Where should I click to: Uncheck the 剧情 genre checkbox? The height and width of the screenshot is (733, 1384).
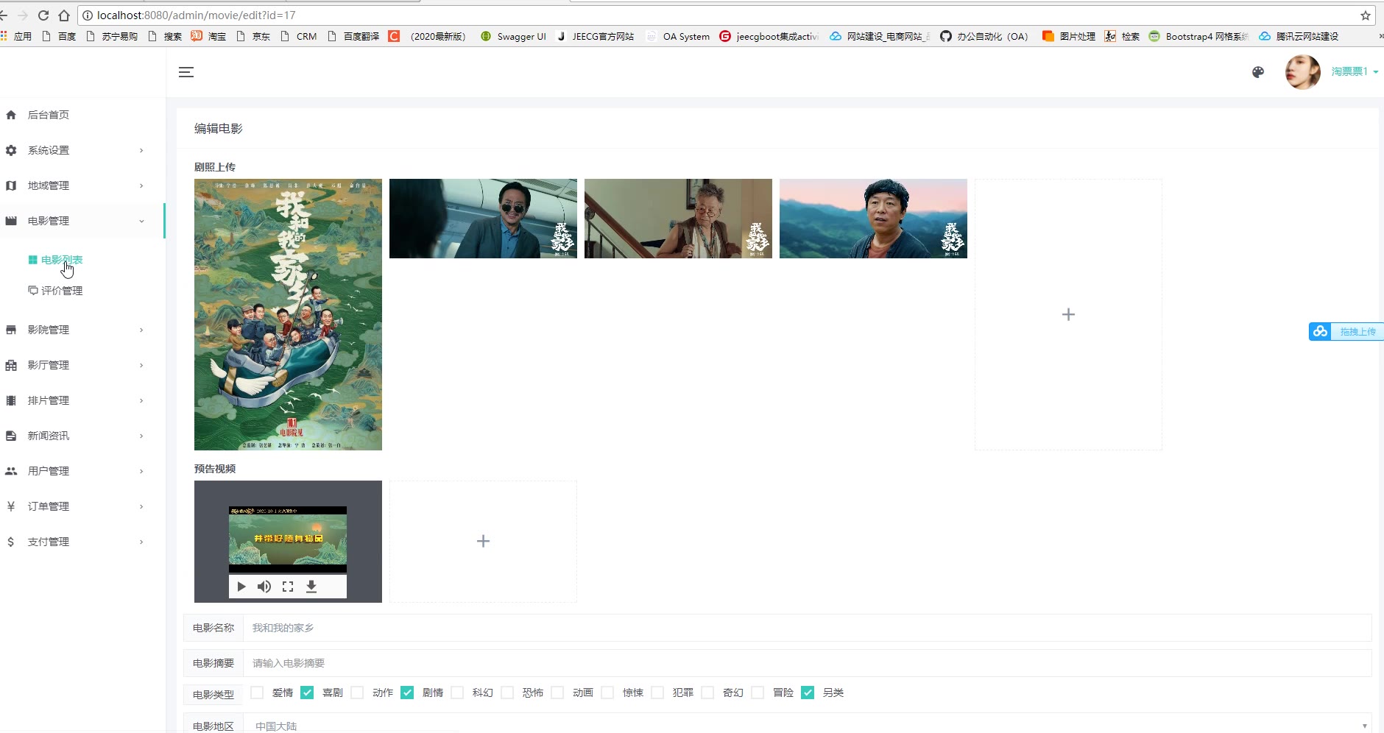(x=407, y=693)
